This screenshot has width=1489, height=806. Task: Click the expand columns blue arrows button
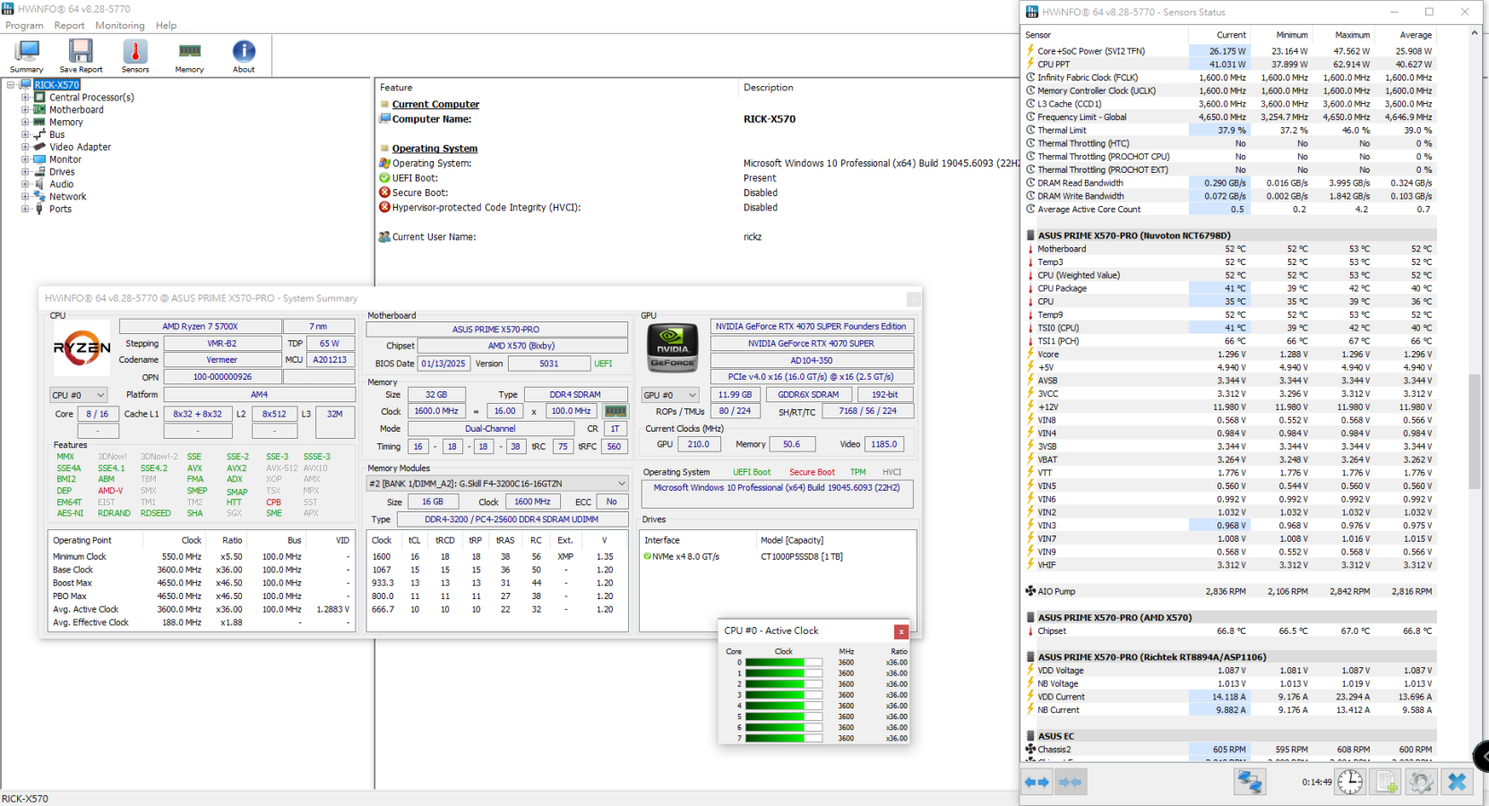click(x=1037, y=782)
